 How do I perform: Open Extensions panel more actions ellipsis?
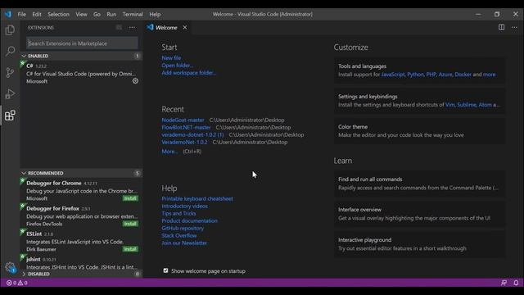pyautogui.click(x=133, y=27)
